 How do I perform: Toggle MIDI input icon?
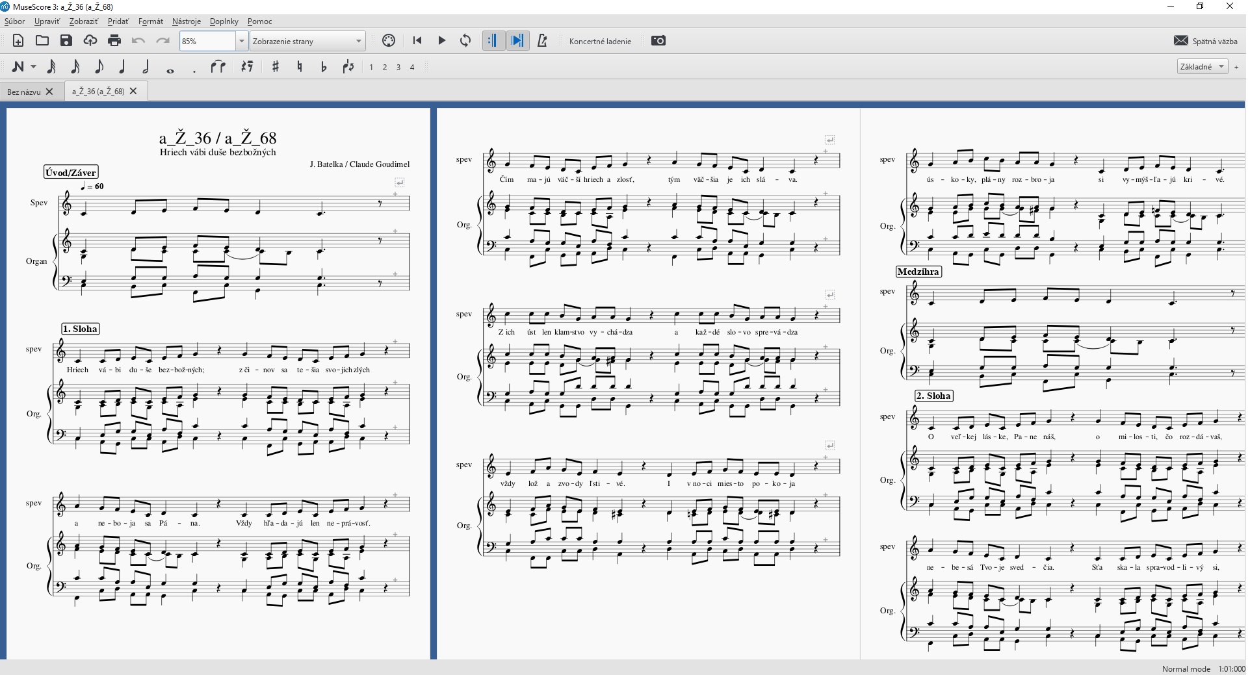pyautogui.click(x=389, y=41)
